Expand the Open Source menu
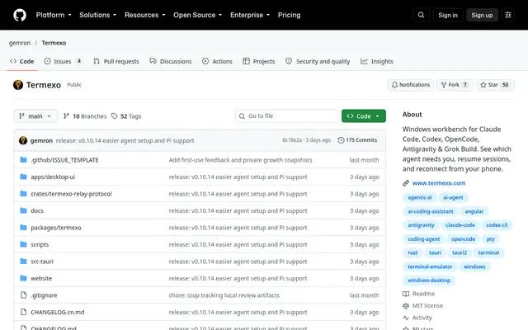This screenshot has width=528, height=330. [198, 15]
